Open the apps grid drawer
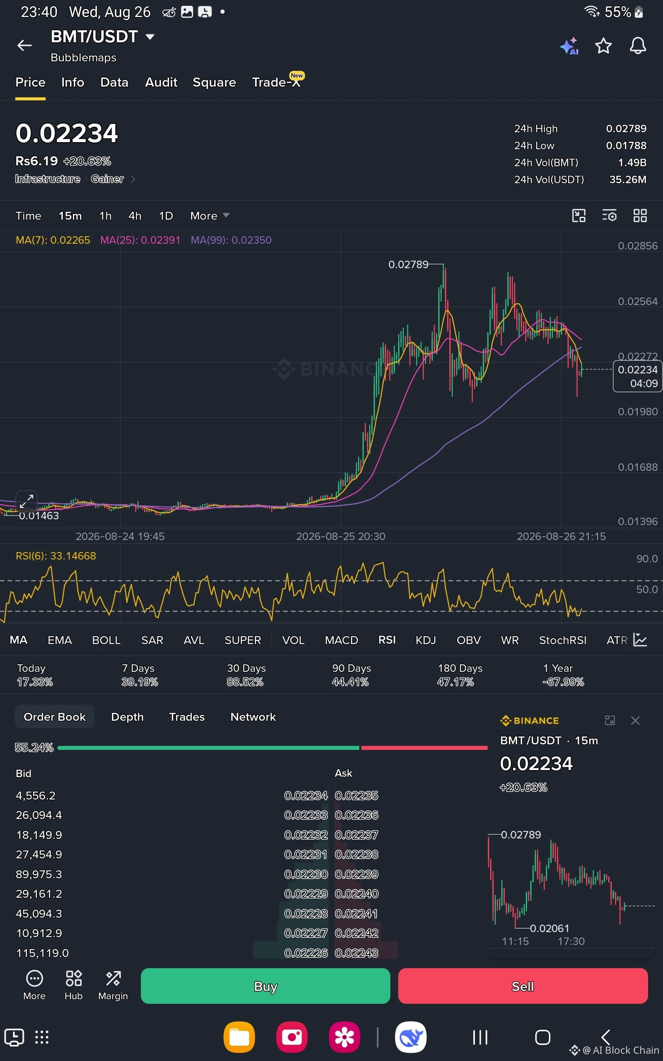The image size is (663, 1061). pyautogui.click(x=42, y=1037)
